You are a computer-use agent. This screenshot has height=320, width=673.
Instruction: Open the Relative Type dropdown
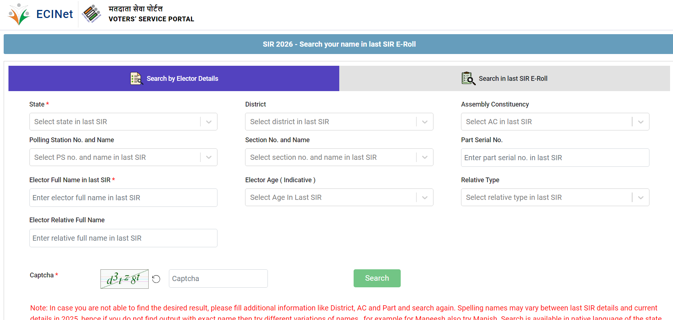coord(555,197)
